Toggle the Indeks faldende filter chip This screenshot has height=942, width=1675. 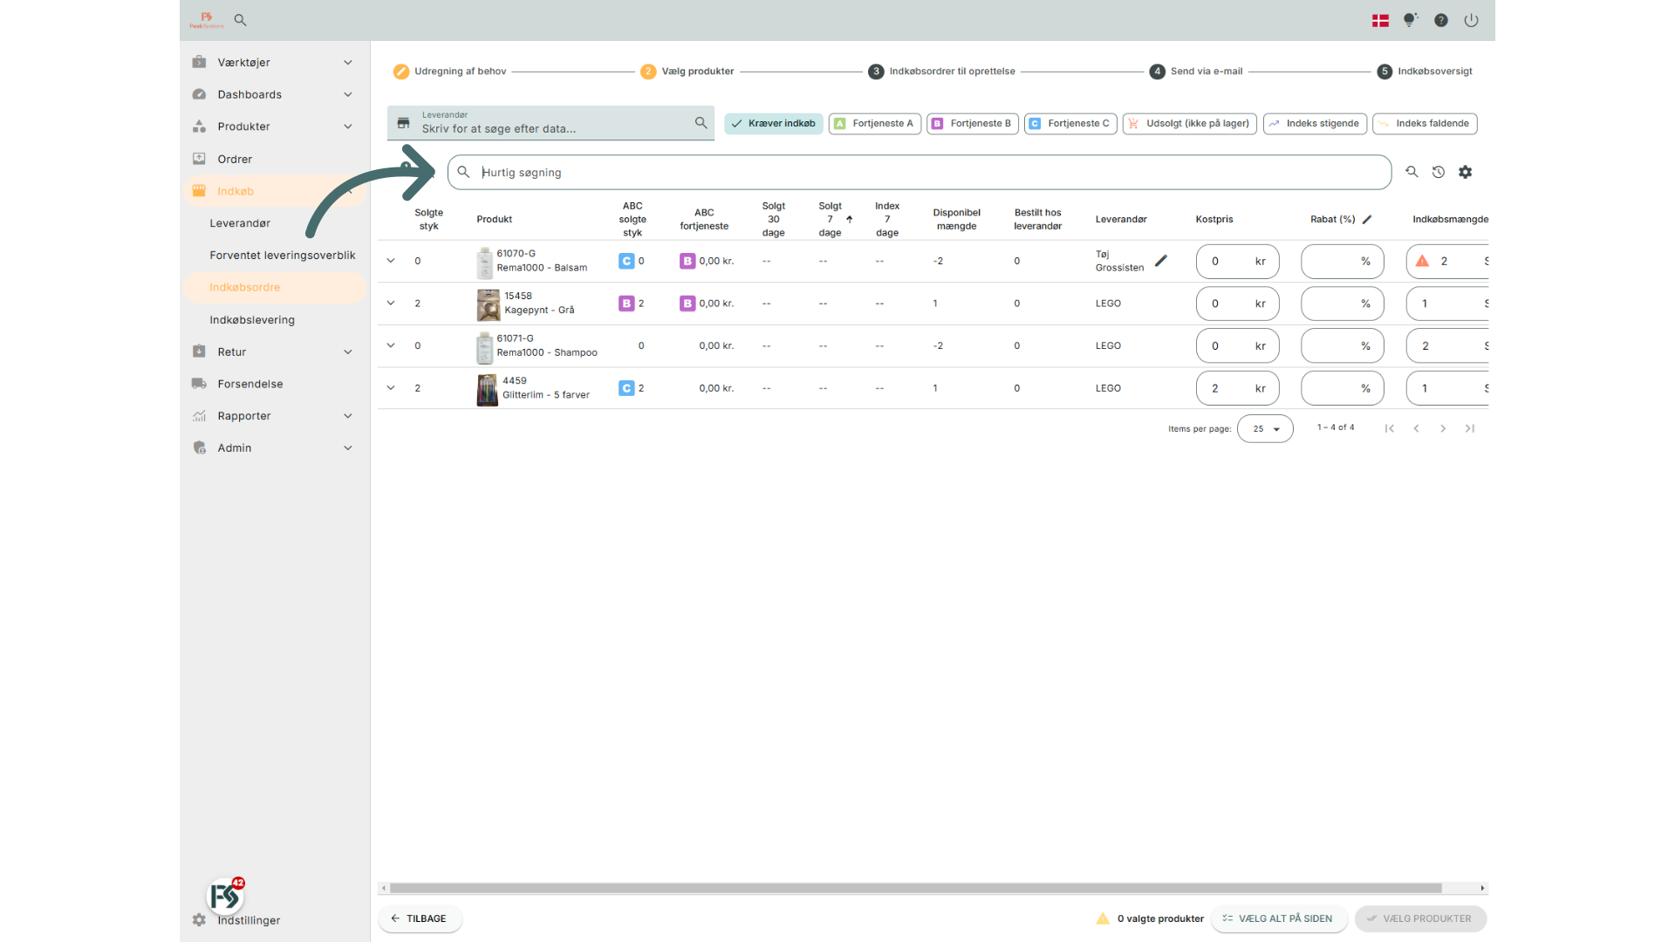[1425, 124]
